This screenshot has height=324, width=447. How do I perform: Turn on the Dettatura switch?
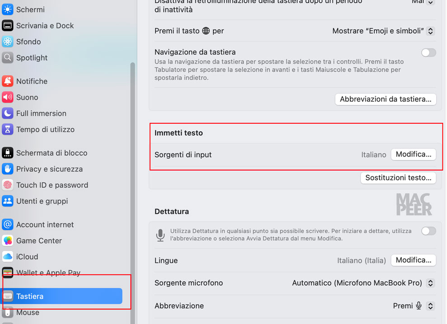(x=428, y=231)
